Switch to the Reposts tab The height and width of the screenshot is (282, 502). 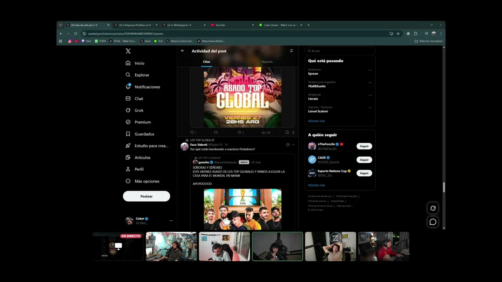pyautogui.click(x=267, y=62)
